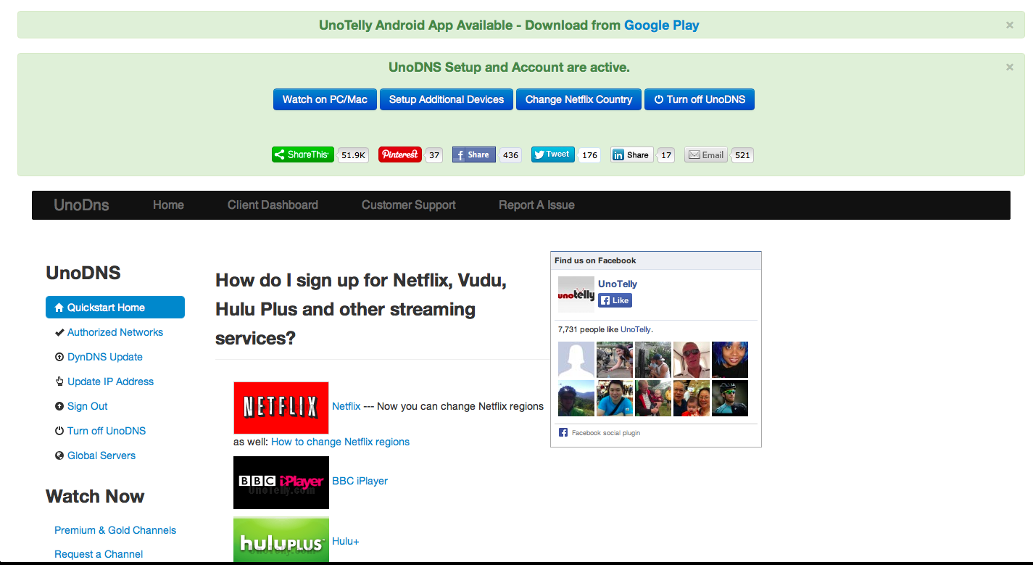Like UnoTelly with the Facebook Like button
The image size is (1033, 565).
point(615,300)
